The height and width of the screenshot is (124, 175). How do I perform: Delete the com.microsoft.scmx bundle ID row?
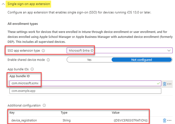coord(164,84)
